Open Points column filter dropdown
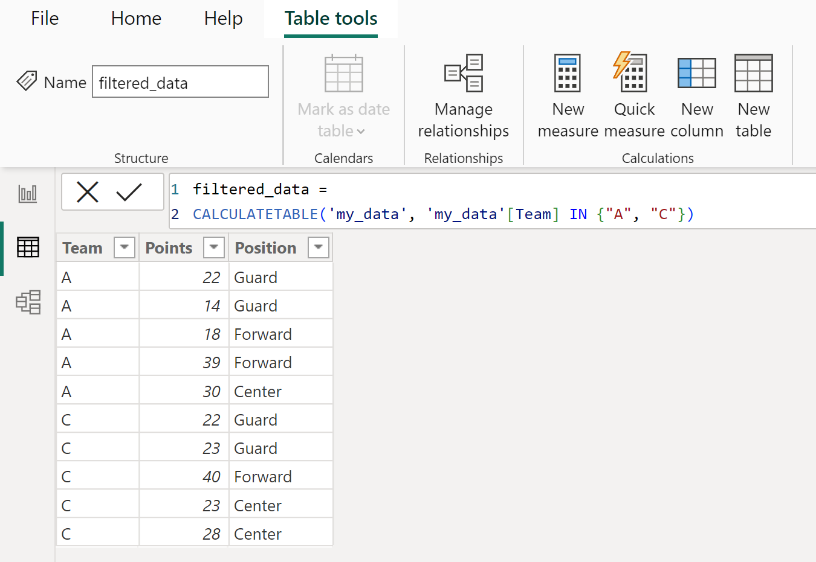 click(214, 247)
